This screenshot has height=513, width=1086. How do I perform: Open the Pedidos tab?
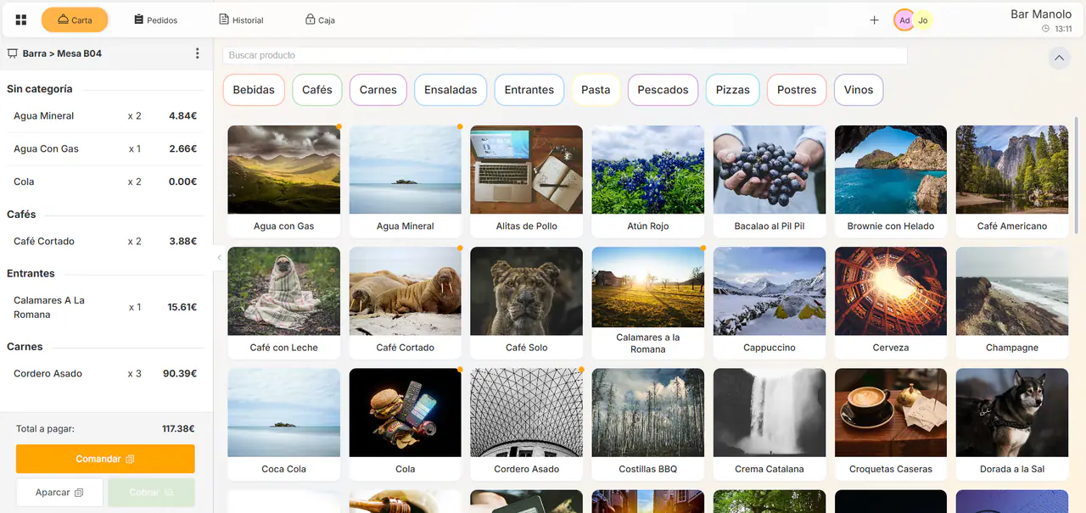[x=156, y=20]
